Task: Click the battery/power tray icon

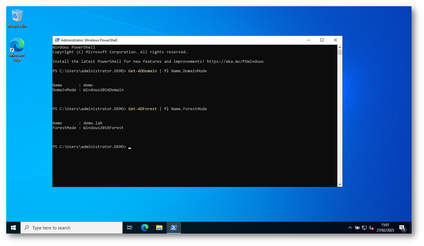Action: tap(357, 228)
